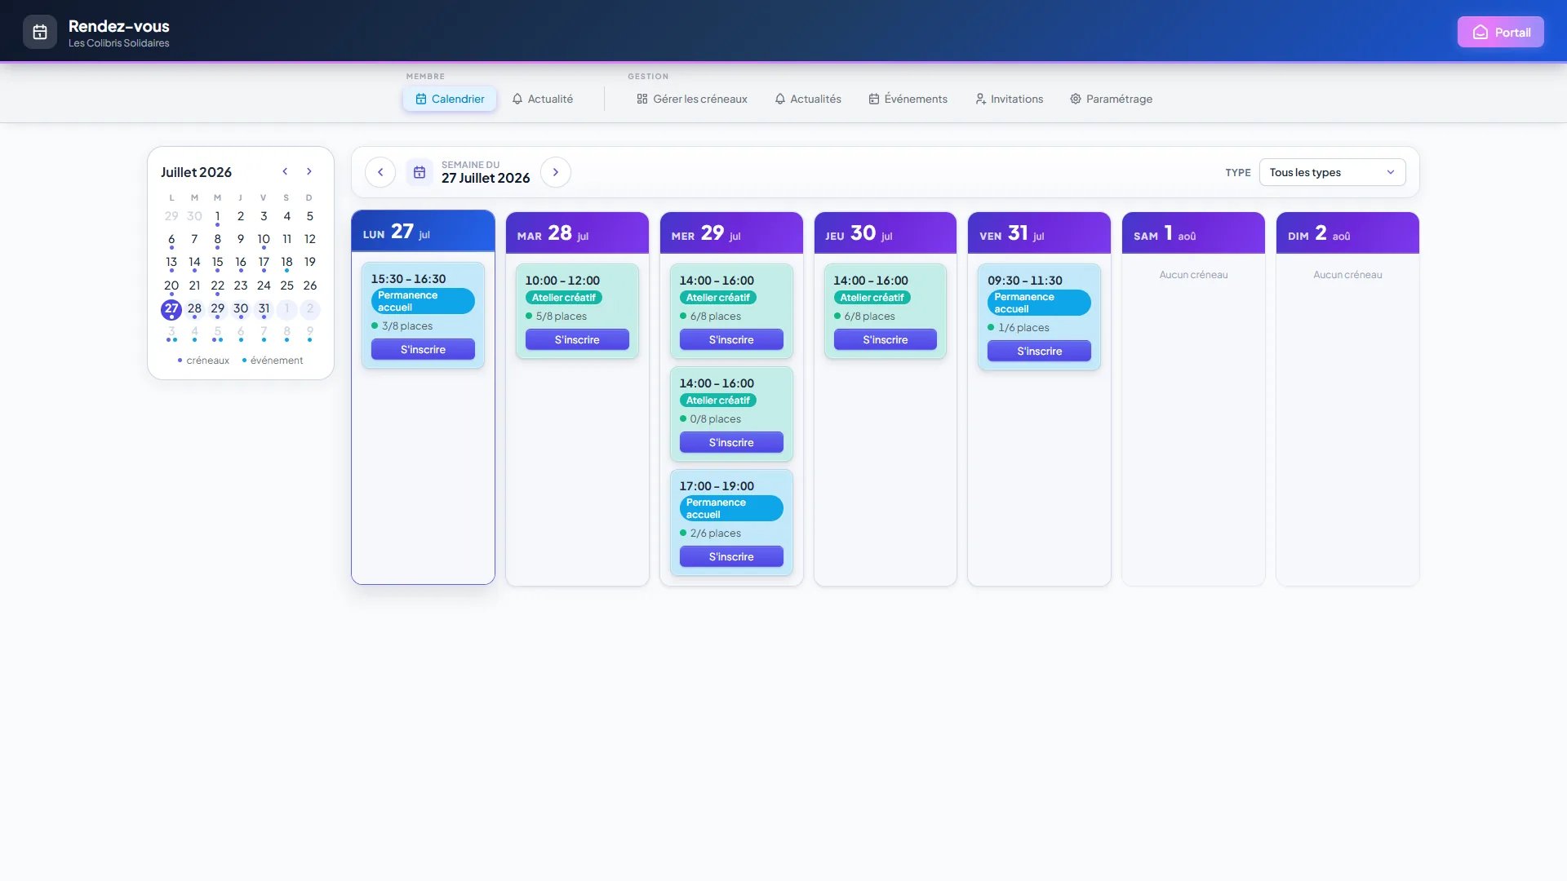Image resolution: width=1567 pixels, height=881 pixels.
Task: Select the SAM 1 aoû day header
Action: pyautogui.click(x=1193, y=233)
